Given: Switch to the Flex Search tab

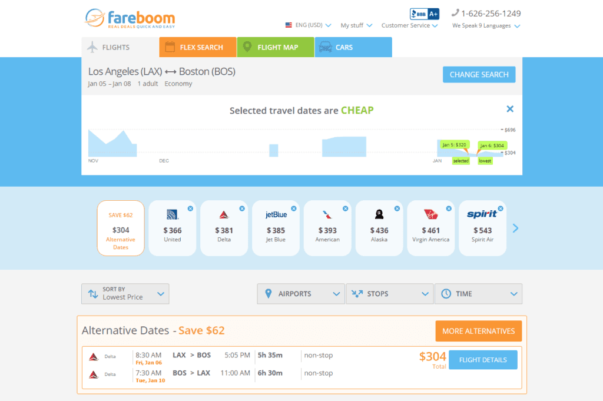Looking at the screenshot, I should tap(198, 47).
